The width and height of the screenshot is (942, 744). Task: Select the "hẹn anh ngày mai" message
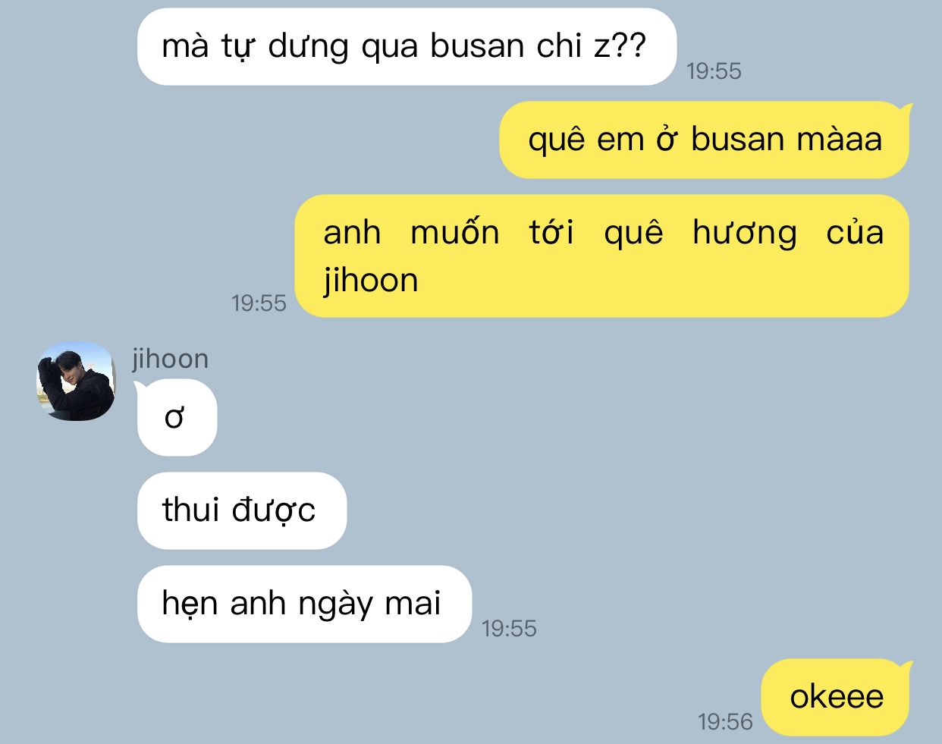coord(304,604)
